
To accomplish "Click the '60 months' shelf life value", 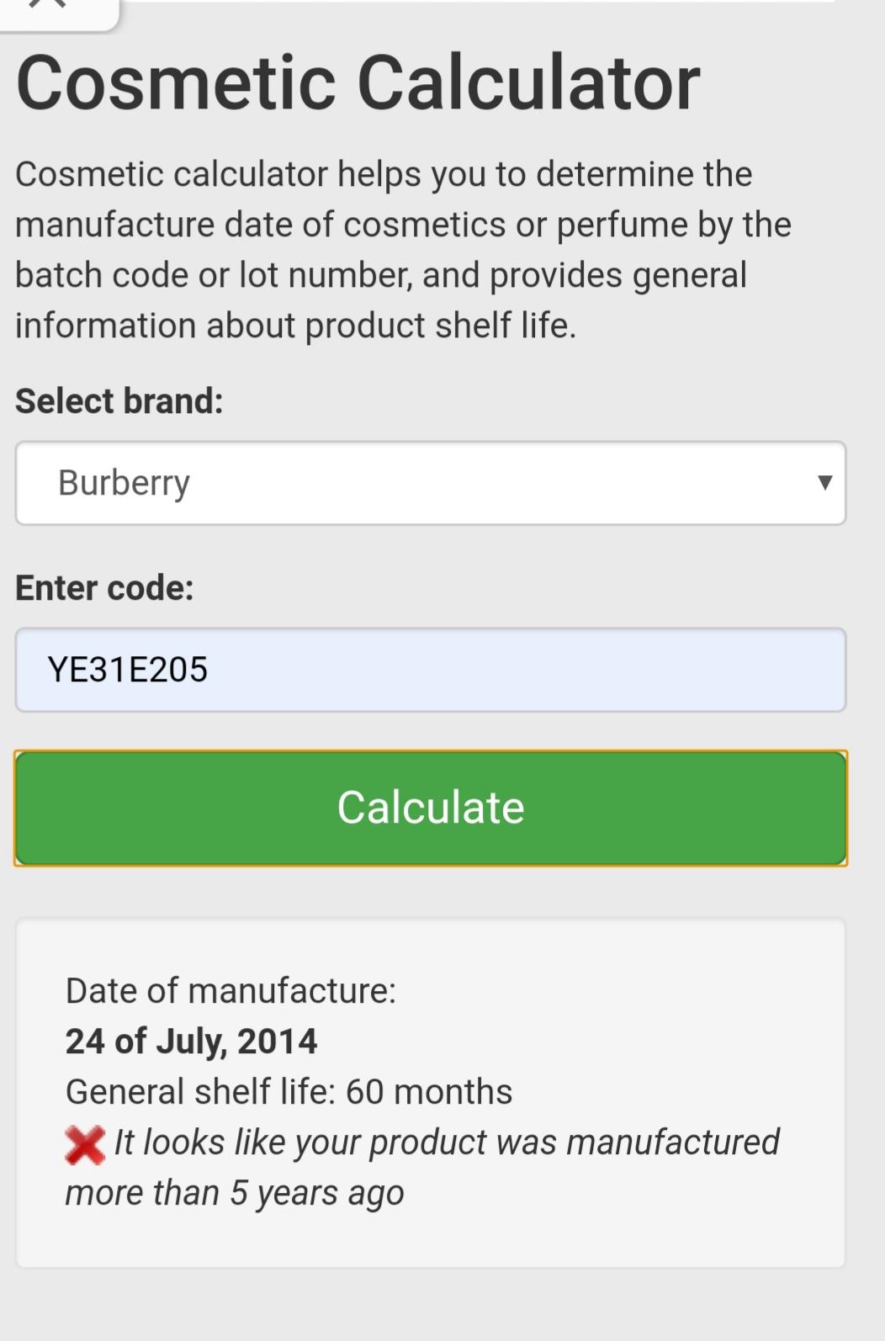I will click(429, 1091).
